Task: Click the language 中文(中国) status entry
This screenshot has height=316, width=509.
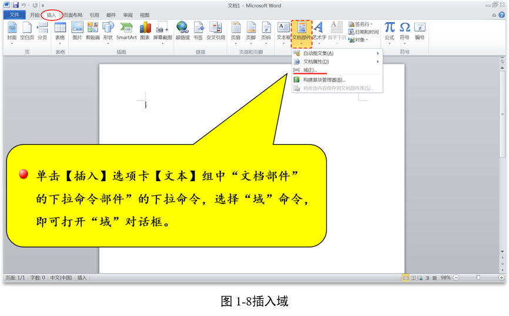Action: point(61,278)
